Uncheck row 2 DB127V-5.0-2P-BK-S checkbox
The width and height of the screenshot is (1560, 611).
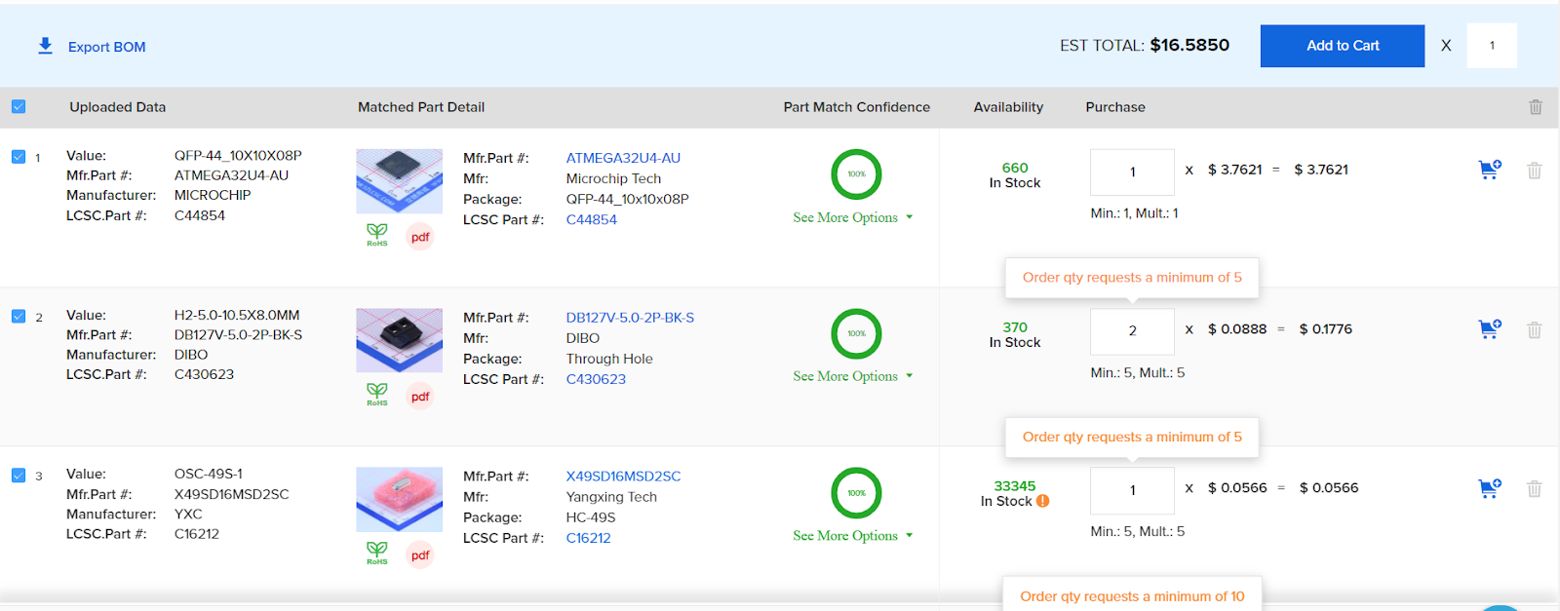click(19, 316)
